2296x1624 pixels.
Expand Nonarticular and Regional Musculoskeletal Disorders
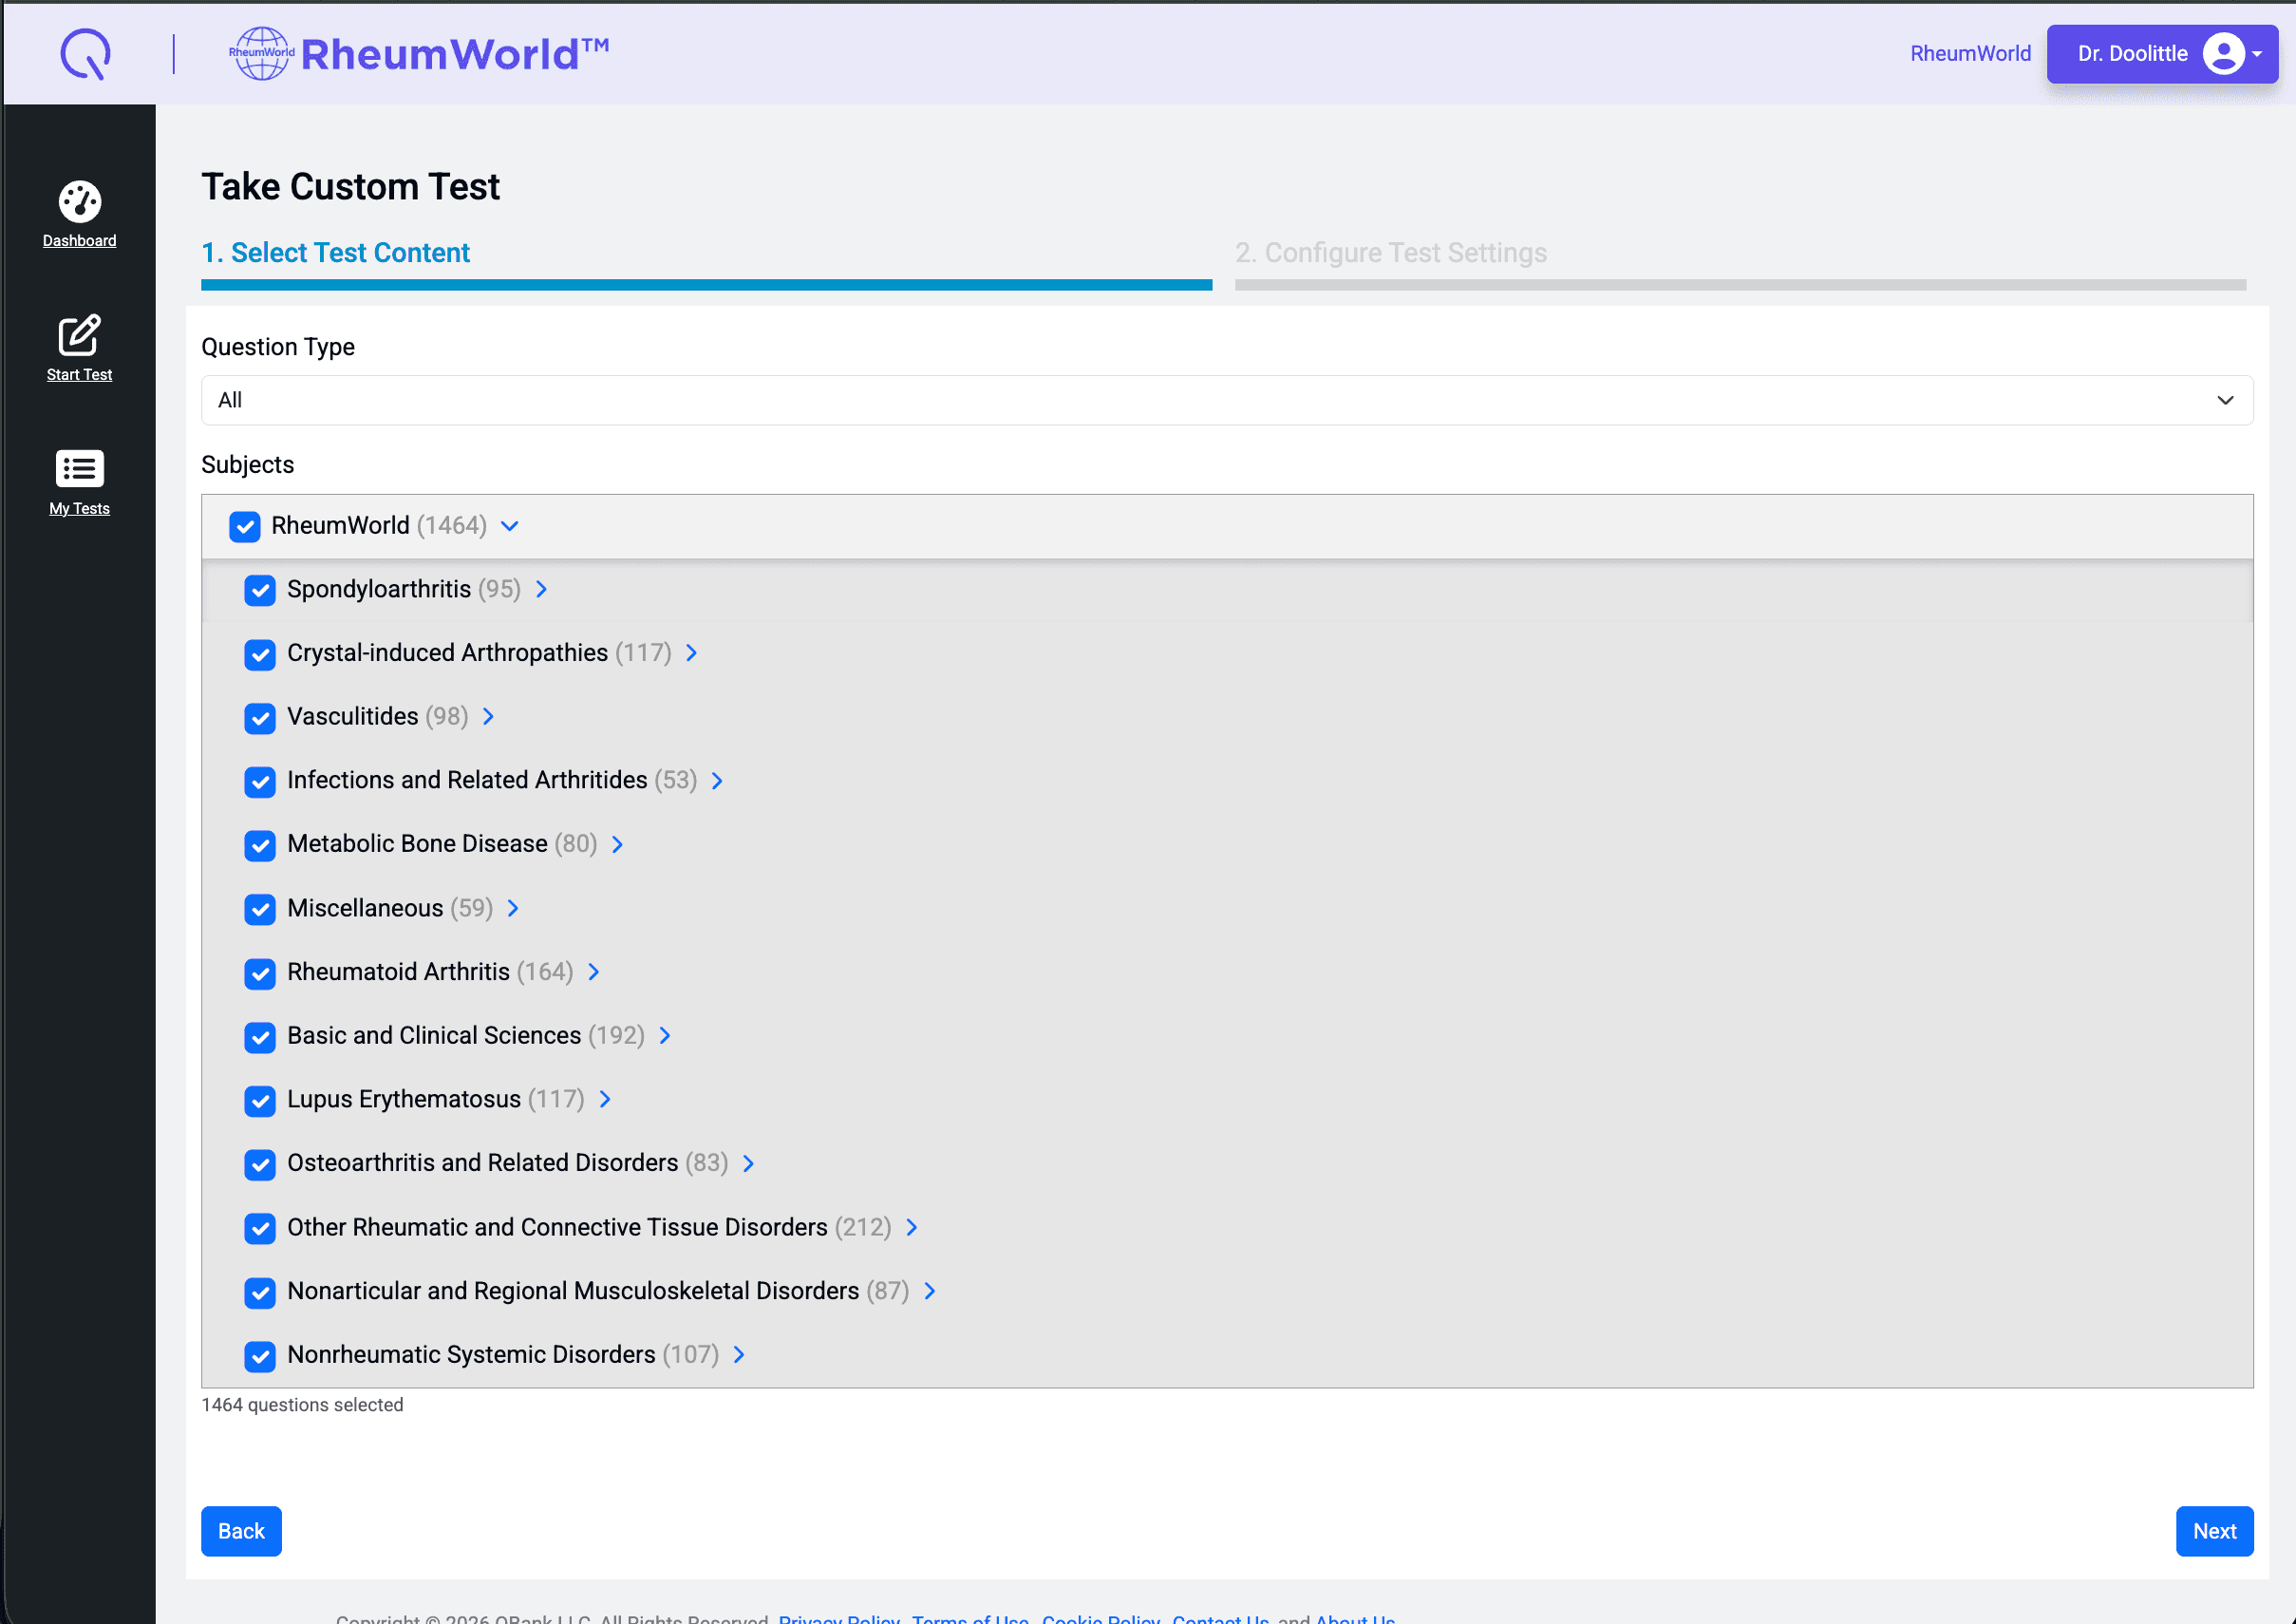coord(930,1291)
